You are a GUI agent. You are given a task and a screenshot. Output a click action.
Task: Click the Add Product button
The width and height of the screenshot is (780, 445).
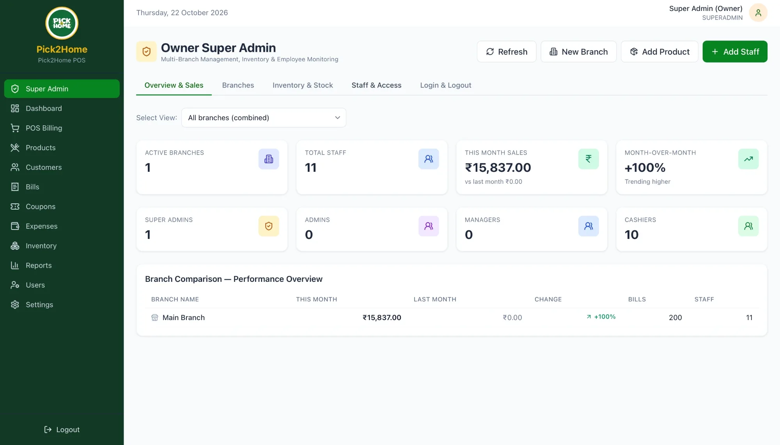[x=659, y=52]
